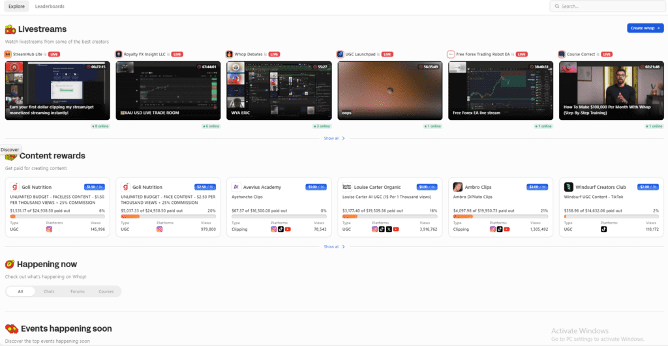
Task: Open the Course Correct creator avatar
Action: point(562,54)
